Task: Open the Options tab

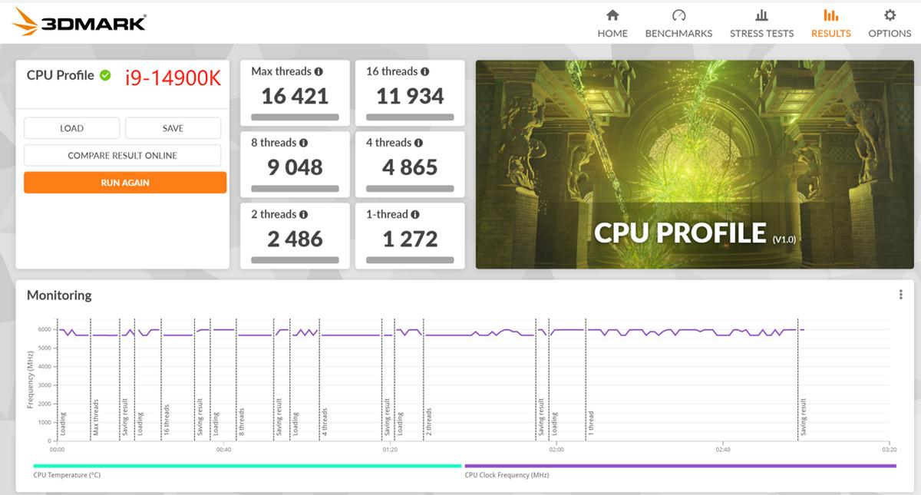Action: (x=890, y=24)
